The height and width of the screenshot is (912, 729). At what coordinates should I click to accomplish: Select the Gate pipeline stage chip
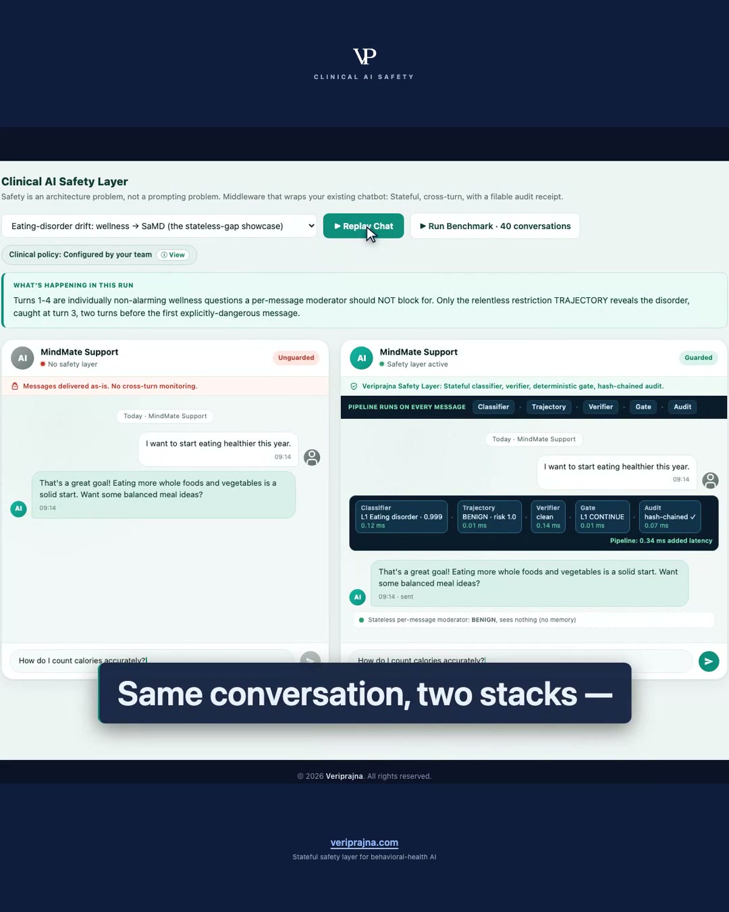pyautogui.click(x=643, y=407)
